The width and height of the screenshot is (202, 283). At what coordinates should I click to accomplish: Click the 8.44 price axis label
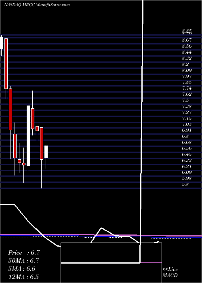(187, 52)
